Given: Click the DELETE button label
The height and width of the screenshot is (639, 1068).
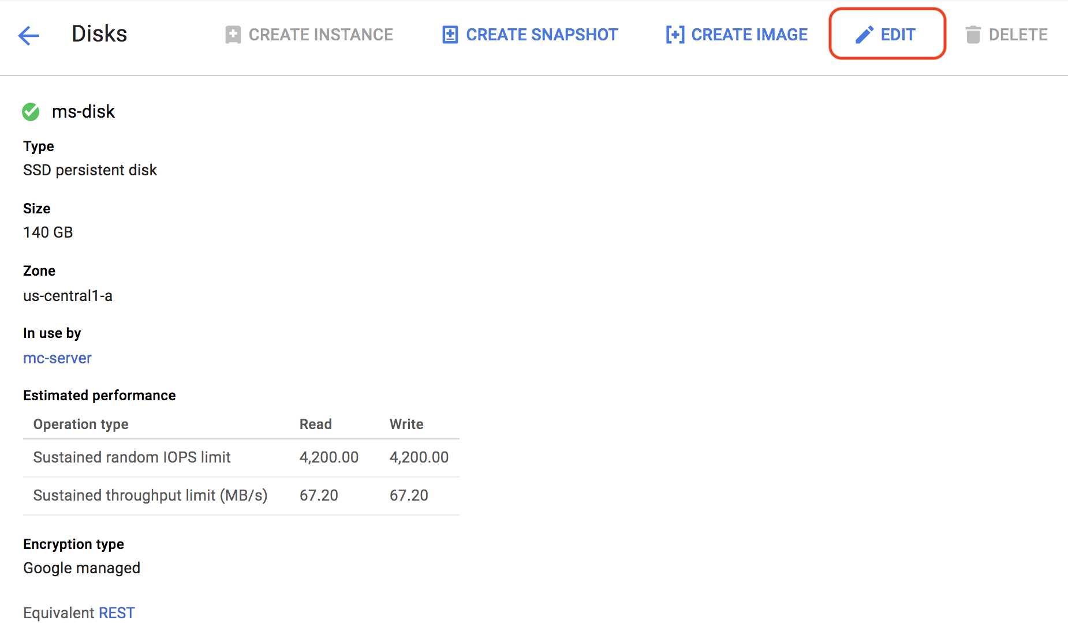Looking at the screenshot, I should pyautogui.click(x=1018, y=35).
